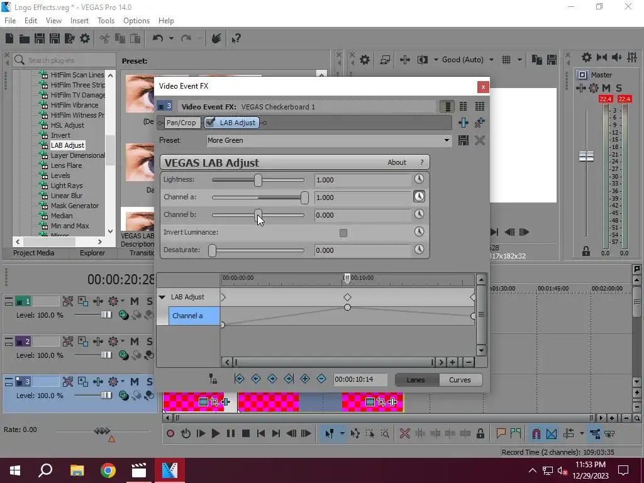Viewport: 644px width, 483px height.
Task: Open the File menu
Action: 10,21
